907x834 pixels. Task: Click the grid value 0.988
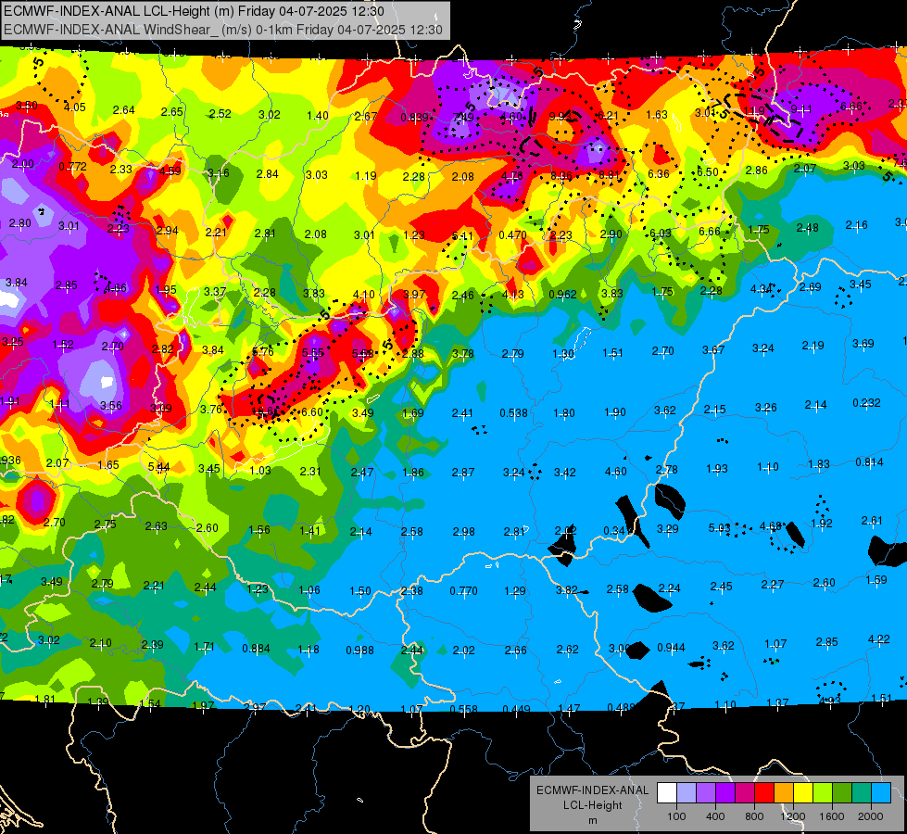tap(359, 650)
